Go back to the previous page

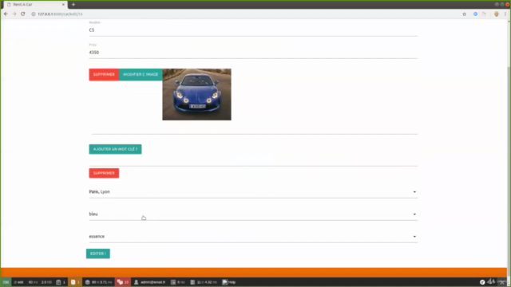click(6, 14)
